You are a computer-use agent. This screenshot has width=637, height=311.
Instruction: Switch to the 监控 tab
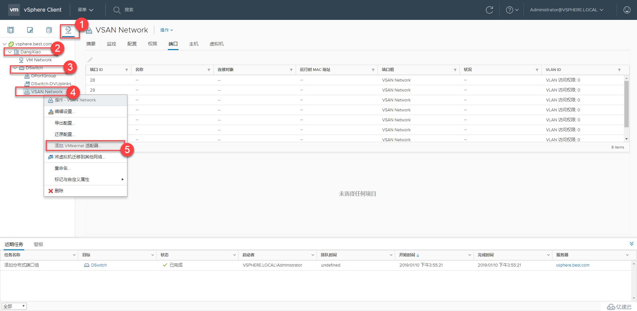[111, 44]
